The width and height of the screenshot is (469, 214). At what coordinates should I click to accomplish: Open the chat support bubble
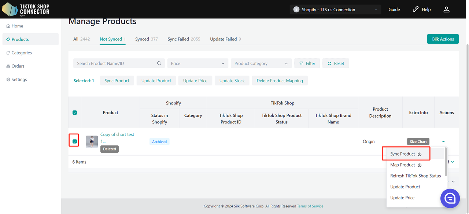point(450,198)
